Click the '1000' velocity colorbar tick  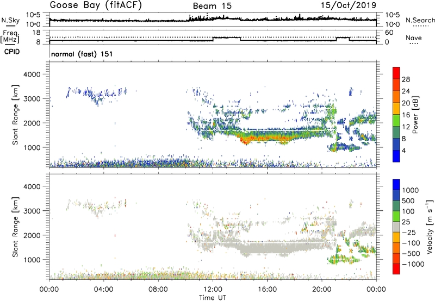(x=411, y=190)
